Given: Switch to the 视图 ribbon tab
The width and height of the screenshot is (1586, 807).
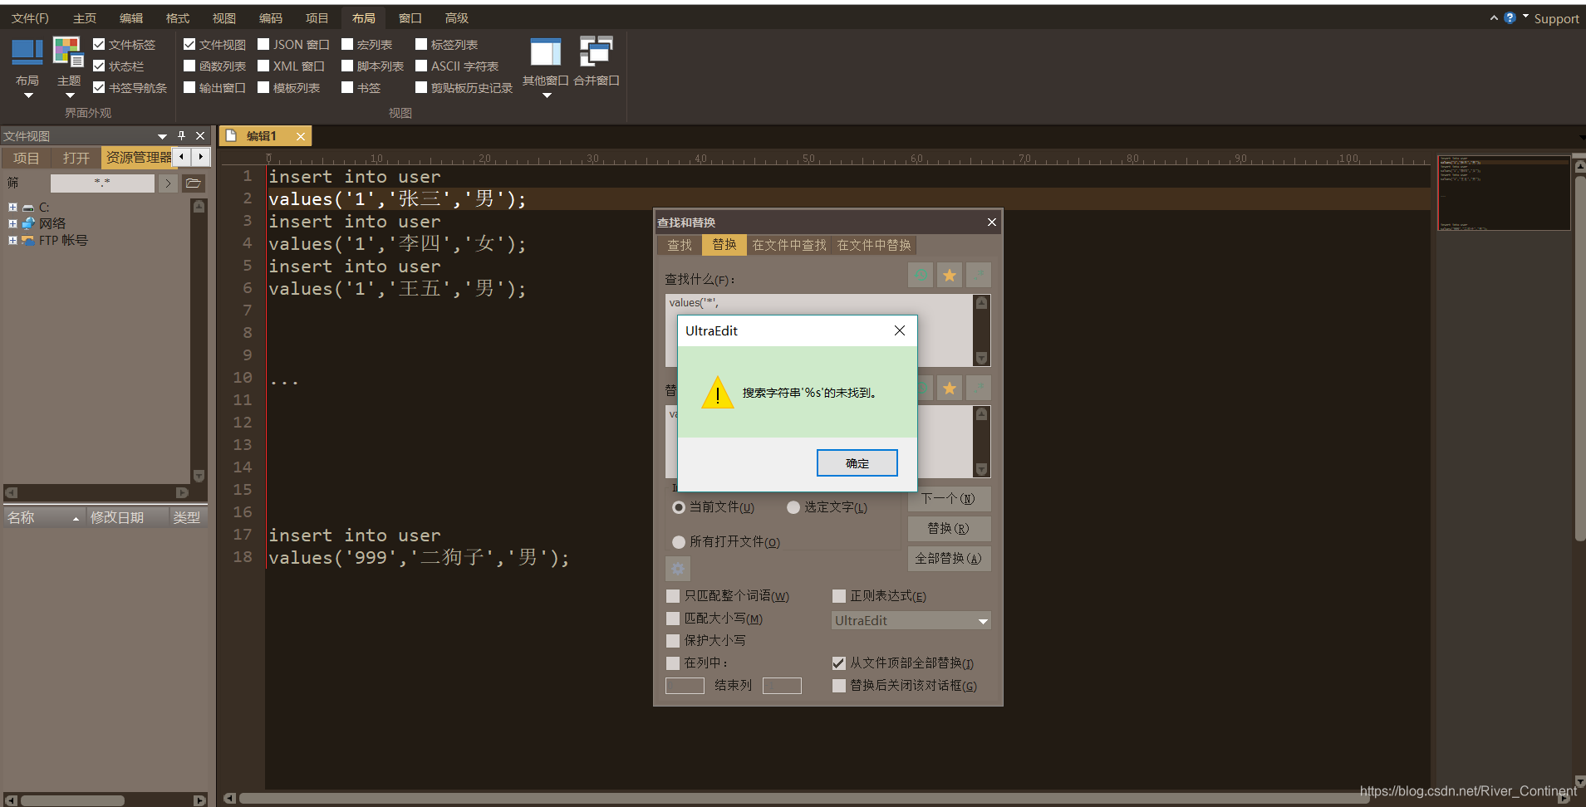Looking at the screenshot, I should click(x=224, y=17).
